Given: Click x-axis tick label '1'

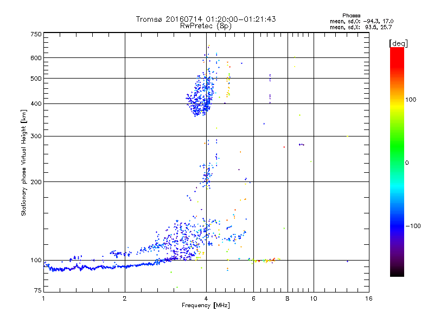Looking at the screenshot, I should [43, 298].
